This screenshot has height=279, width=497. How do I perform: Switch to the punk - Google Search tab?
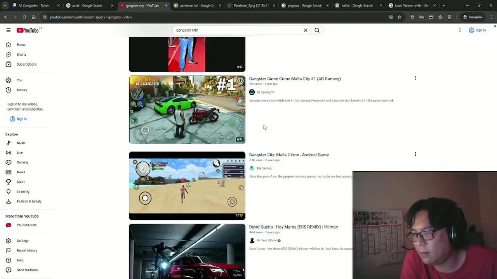87,5
